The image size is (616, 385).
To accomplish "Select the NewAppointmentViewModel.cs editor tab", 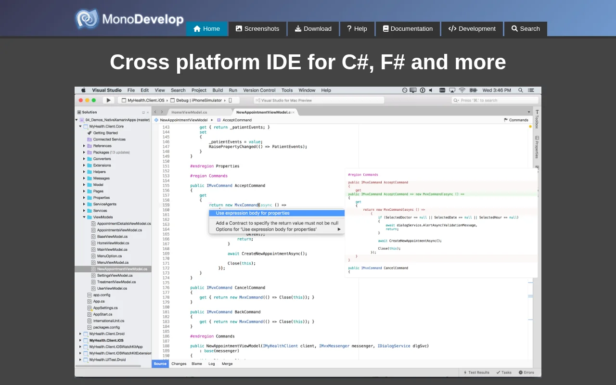I will click(x=264, y=112).
